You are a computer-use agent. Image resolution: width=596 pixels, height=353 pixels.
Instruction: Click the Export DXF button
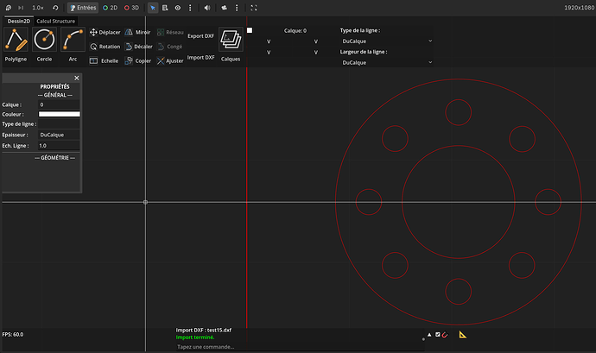[x=200, y=36]
